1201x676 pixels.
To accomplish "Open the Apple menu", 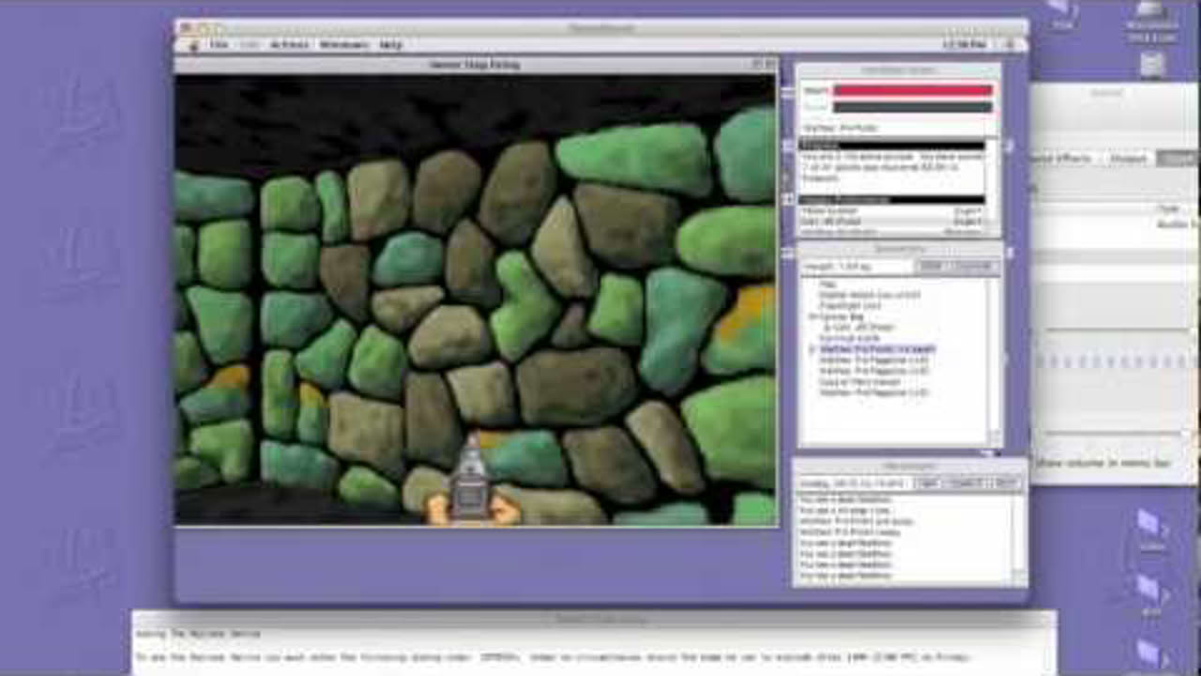I will click(195, 45).
